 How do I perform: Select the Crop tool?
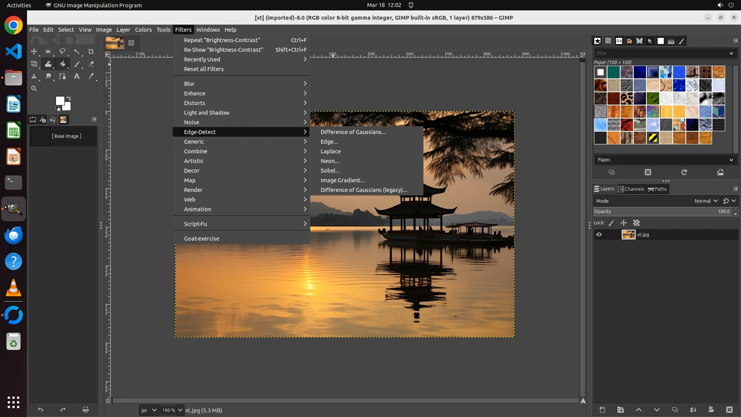pyautogui.click(x=91, y=52)
